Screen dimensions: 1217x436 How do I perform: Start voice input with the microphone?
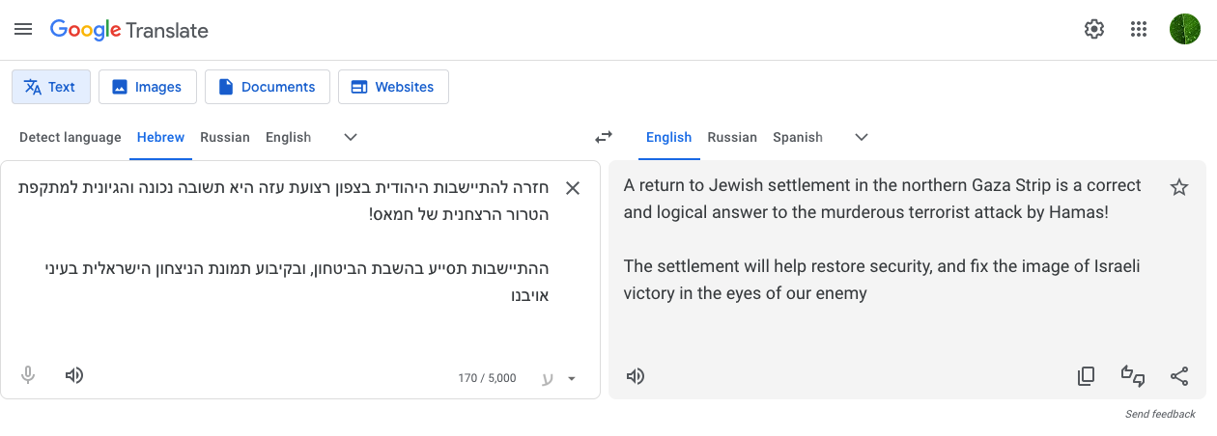[28, 375]
